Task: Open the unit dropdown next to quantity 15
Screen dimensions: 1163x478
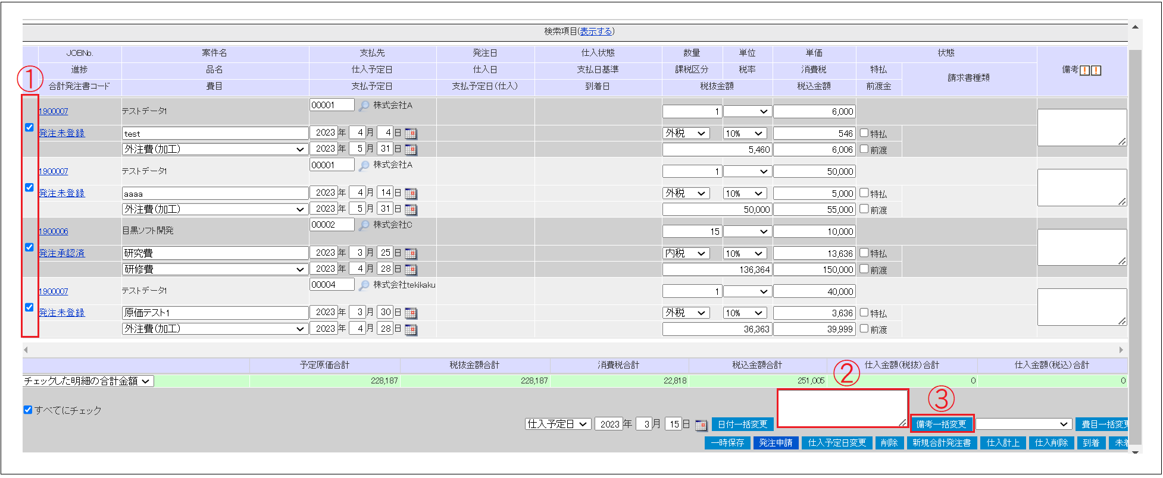Action: point(747,232)
